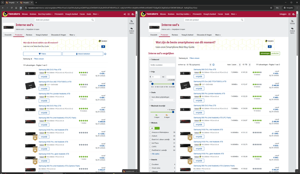The width and height of the screenshot is (300, 174).
Task: Open the Tracker panel in left window
Action: [132, 22]
